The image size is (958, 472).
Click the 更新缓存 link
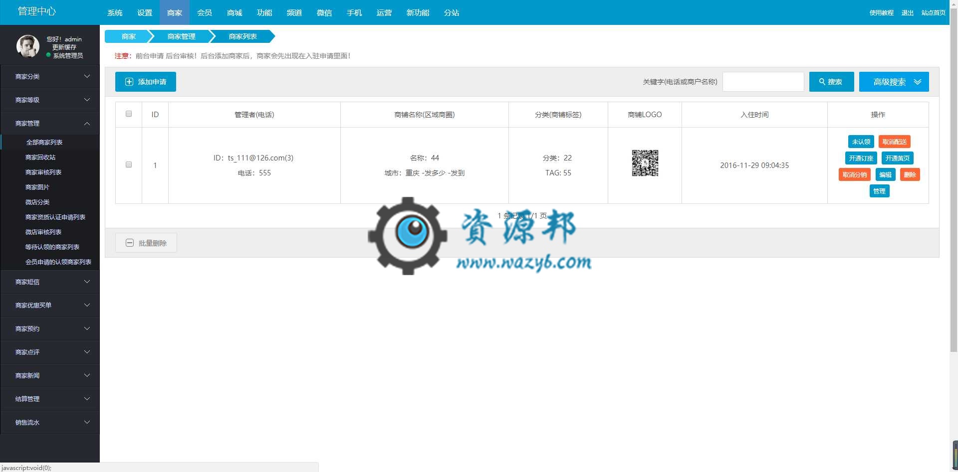point(64,47)
